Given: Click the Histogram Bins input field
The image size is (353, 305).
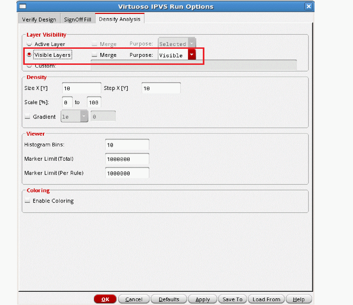Looking at the screenshot, I should click(x=127, y=145).
